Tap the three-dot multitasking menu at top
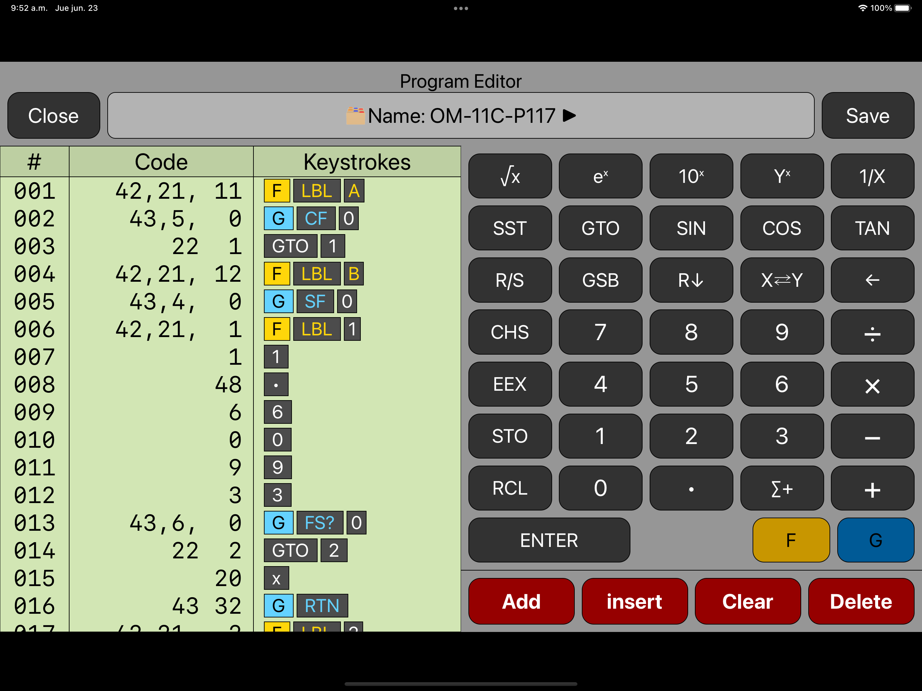This screenshot has width=922, height=691. (x=461, y=8)
